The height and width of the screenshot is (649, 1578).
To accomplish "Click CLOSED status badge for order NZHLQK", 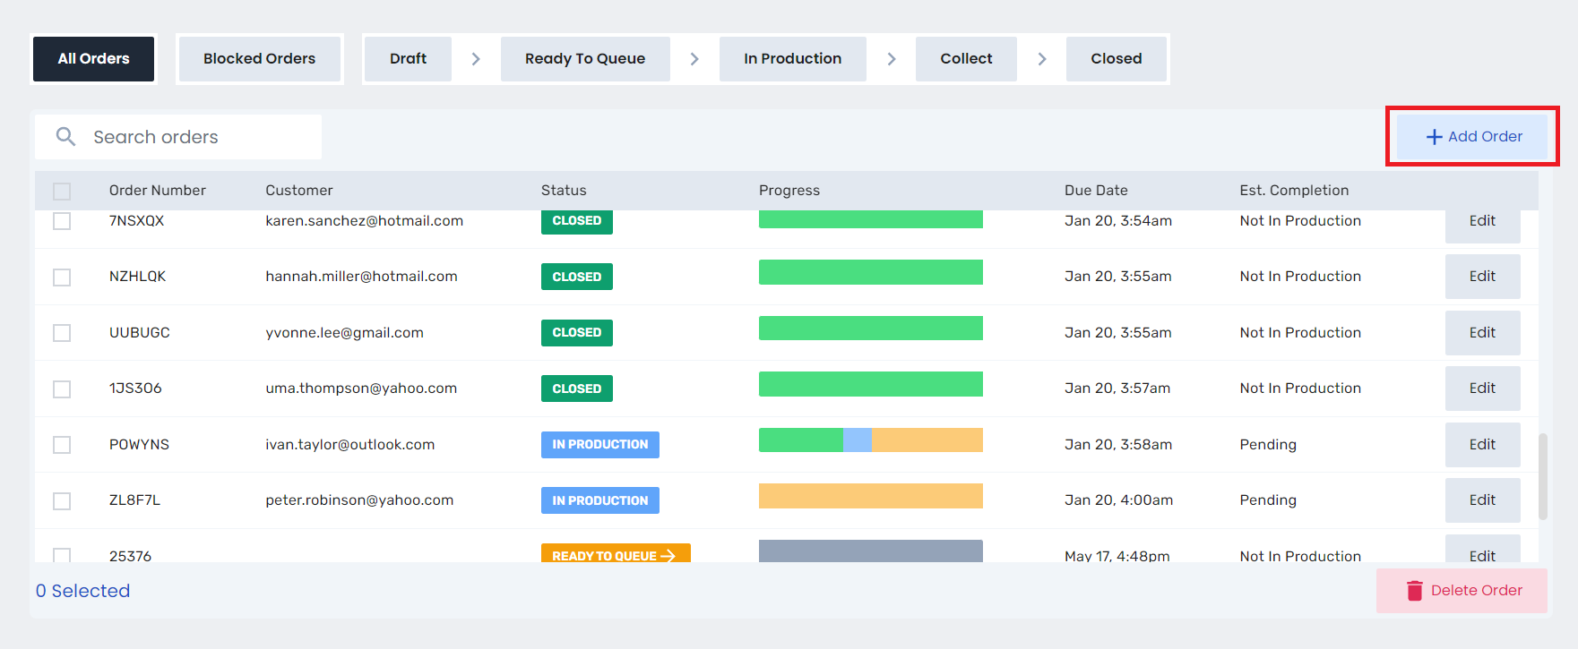I will [576, 277].
